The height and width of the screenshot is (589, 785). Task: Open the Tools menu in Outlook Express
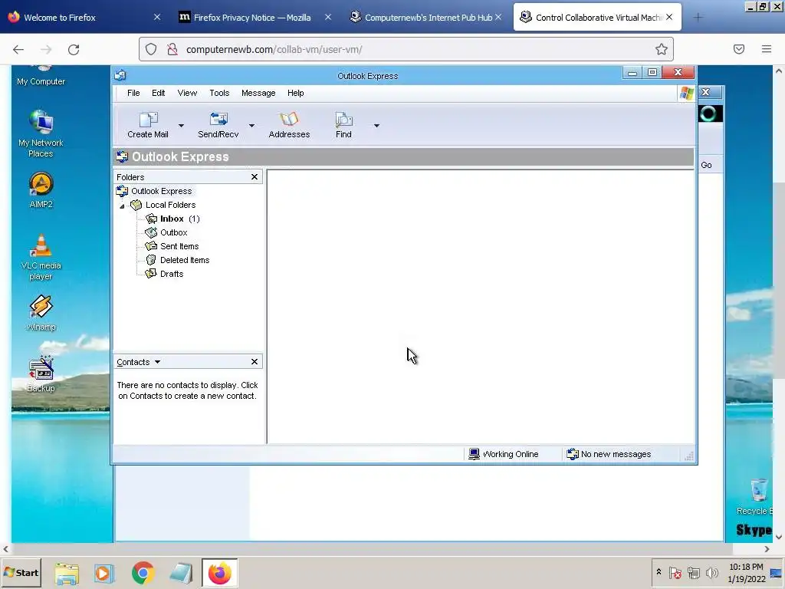pos(219,93)
